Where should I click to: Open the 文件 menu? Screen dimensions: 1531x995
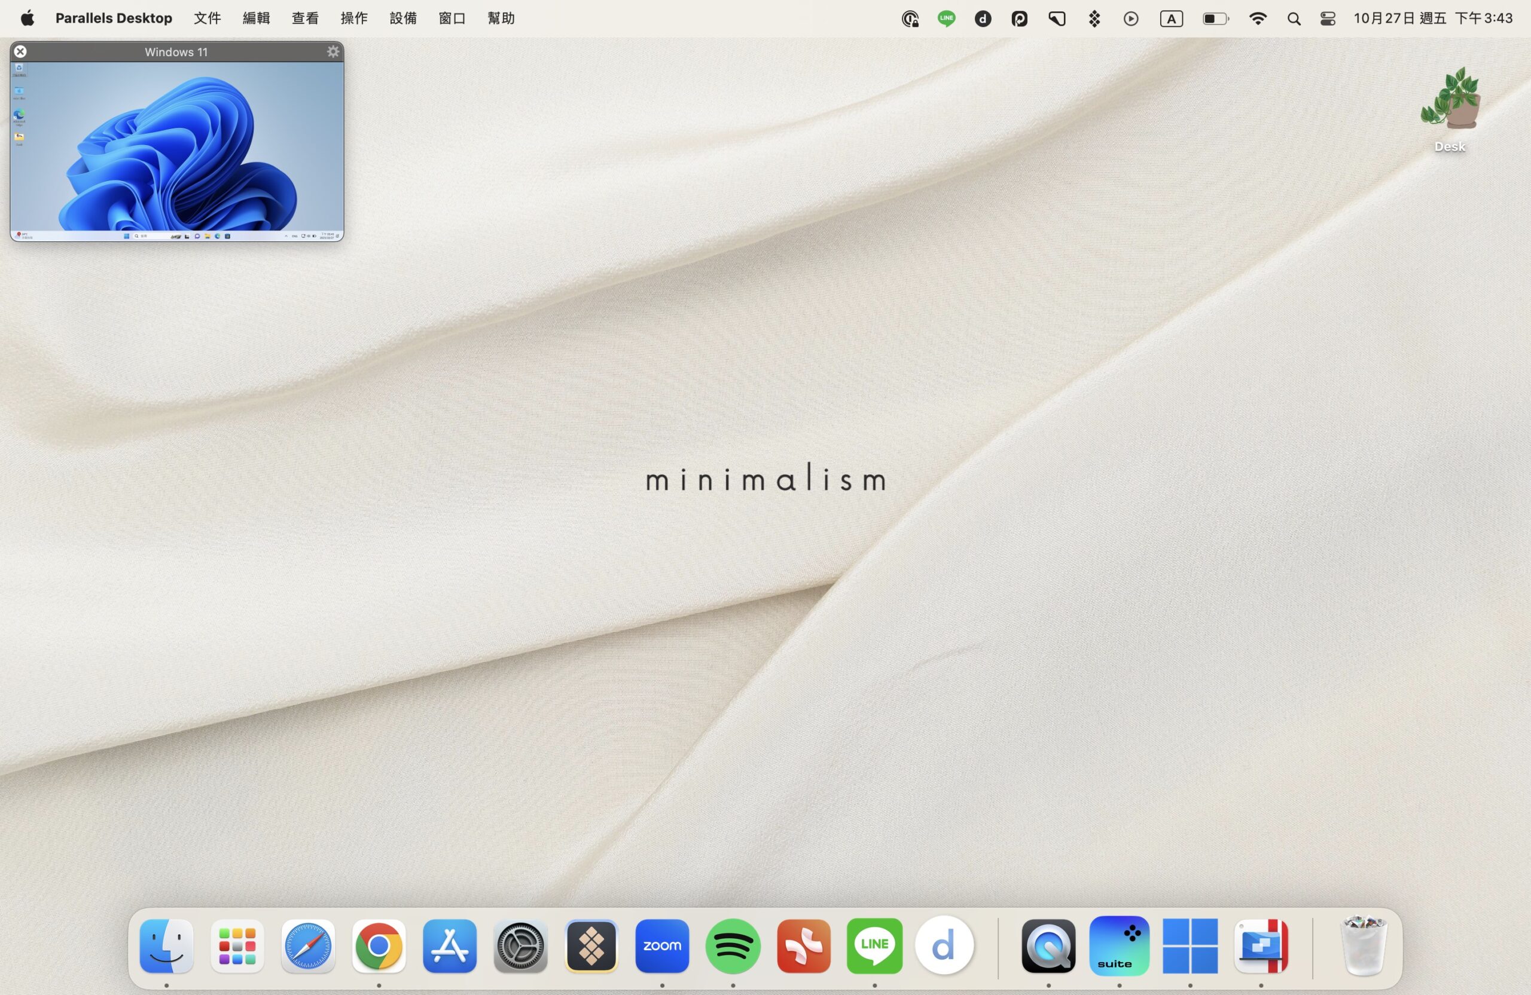[207, 18]
